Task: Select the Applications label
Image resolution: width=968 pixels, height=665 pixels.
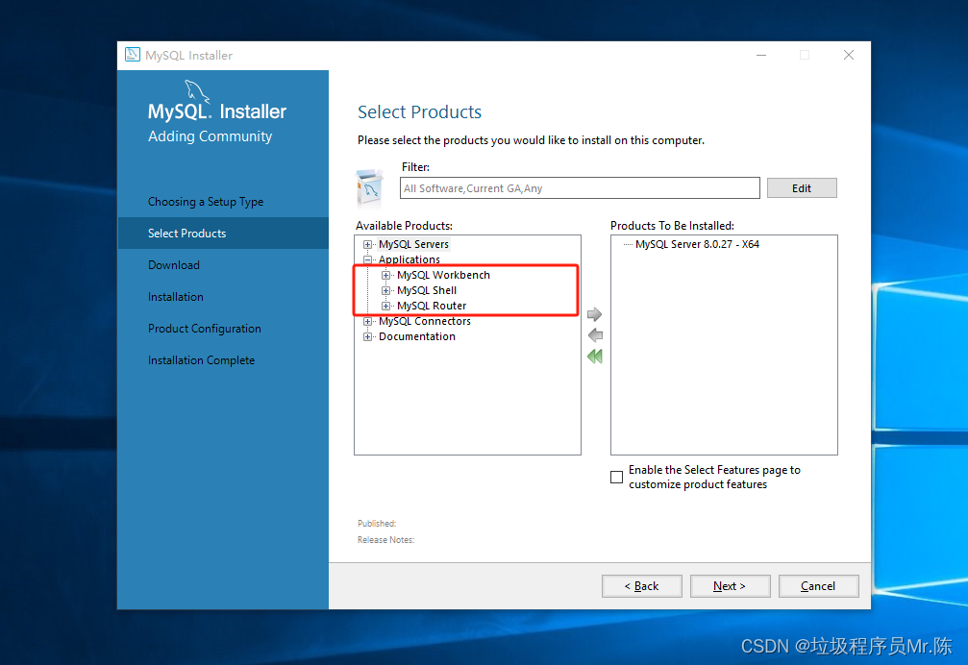Action: coord(410,259)
